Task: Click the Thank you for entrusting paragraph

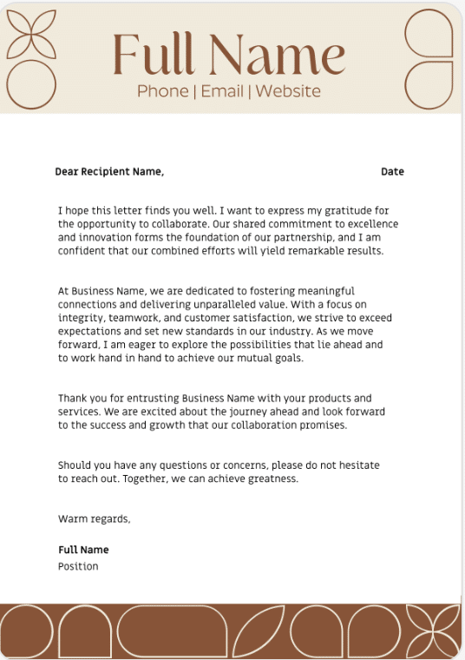Action: [x=221, y=412]
